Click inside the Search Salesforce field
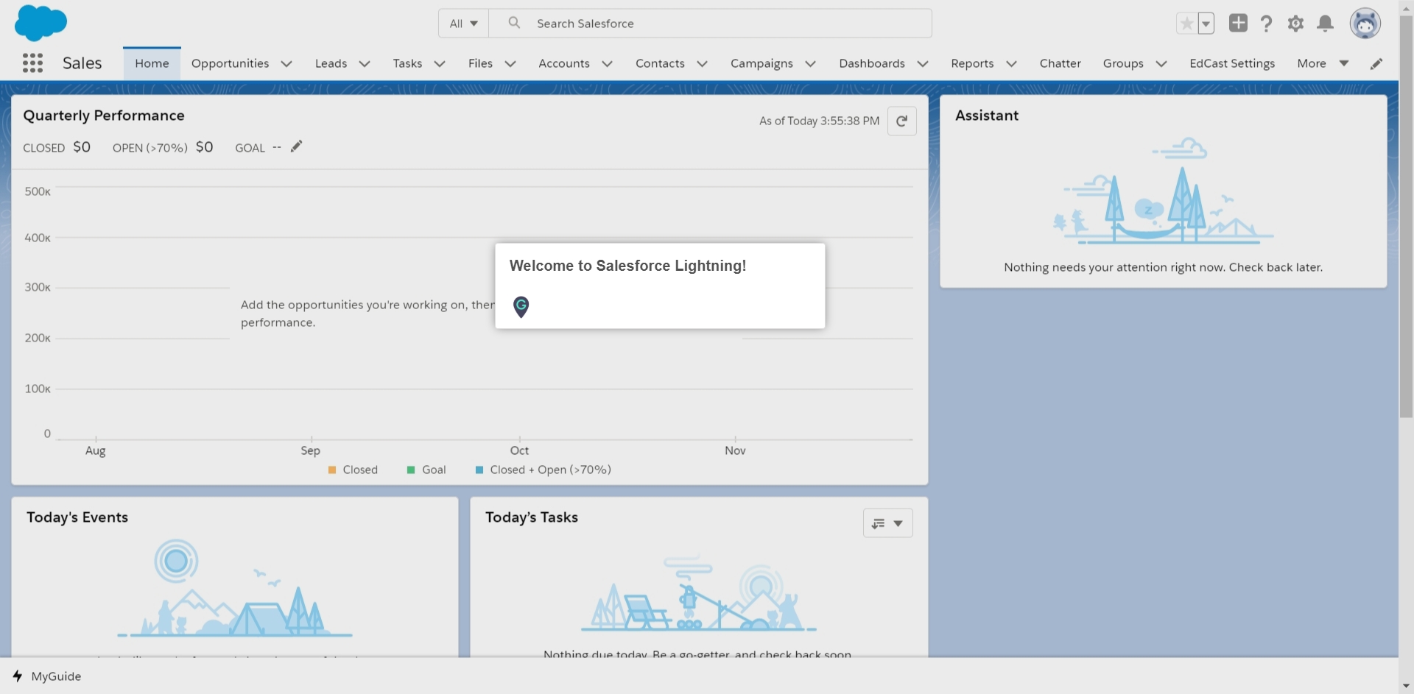The width and height of the screenshot is (1414, 694). 711,24
